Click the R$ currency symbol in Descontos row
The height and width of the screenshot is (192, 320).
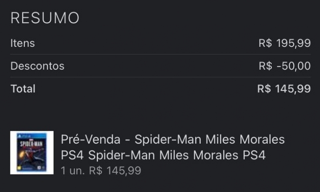265,66
